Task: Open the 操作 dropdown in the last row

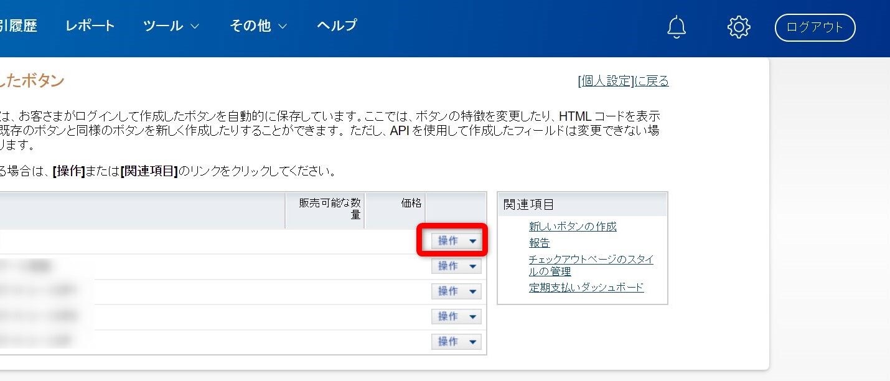Action: coord(456,342)
